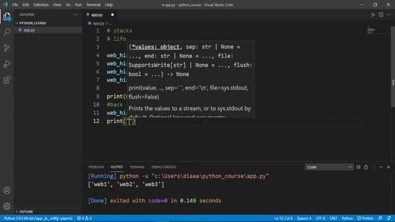This screenshot has width=395, height=222.
Task: Click the unsaved dot on app.py tab
Action: pyautogui.click(x=112, y=15)
